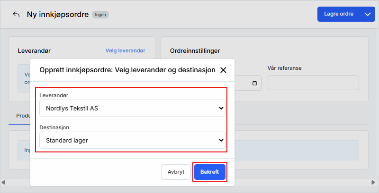Click the Ingen status badge
The width and height of the screenshot is (379, 193).
click(x=100, y=15)
